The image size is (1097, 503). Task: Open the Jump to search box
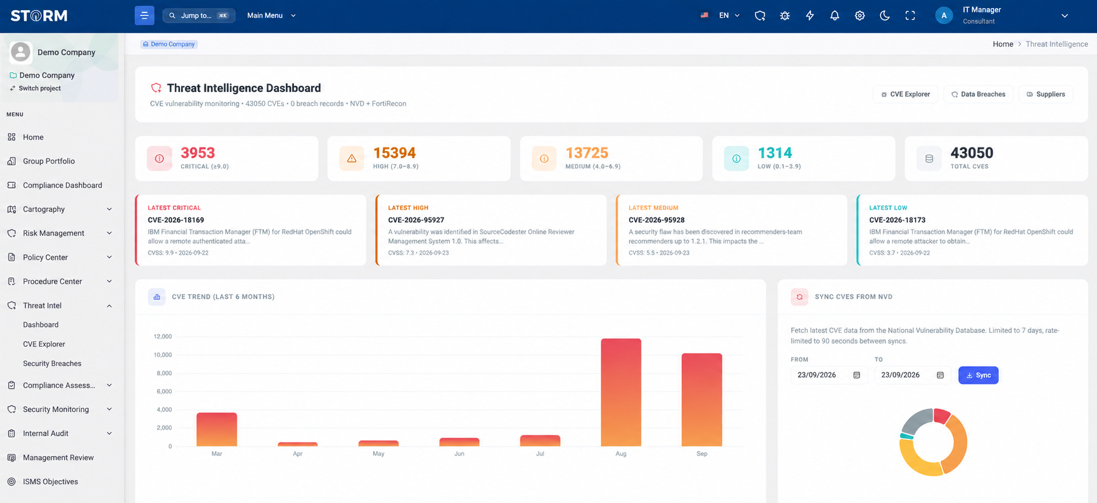coord(198,15)
